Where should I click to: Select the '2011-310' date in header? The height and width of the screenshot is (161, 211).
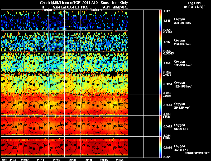(x=90, y=3)
